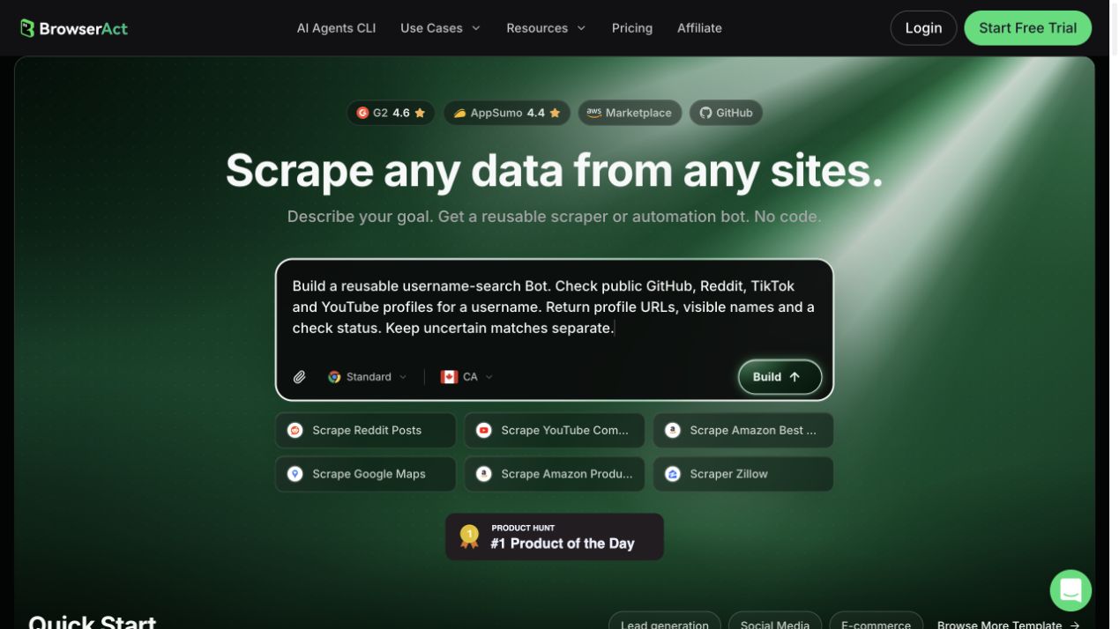Click the Google Maps pin icon
The width and height of the screenshot is (1119, 629).
(x=295, y=474)
